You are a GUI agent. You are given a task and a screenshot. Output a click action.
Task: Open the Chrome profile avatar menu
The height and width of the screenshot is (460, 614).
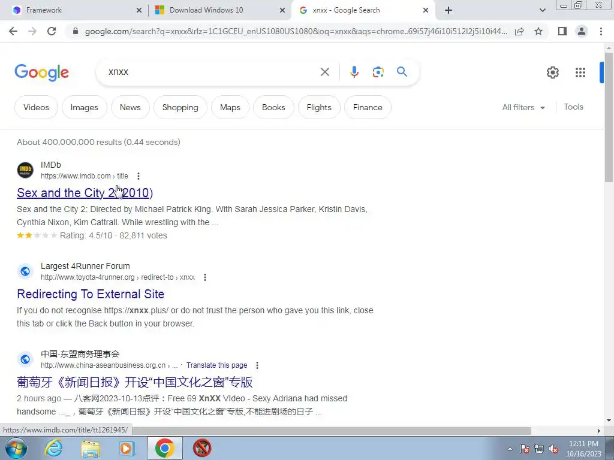click(582, 31)
